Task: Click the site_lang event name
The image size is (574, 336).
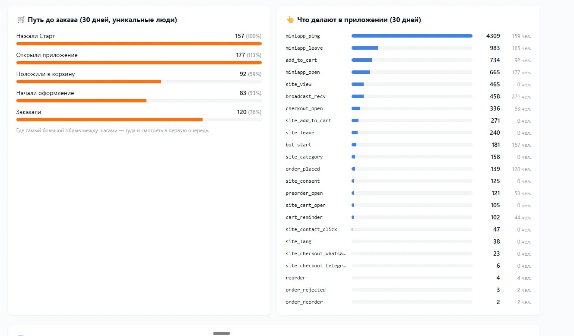Action: click(x=298, y=242)
